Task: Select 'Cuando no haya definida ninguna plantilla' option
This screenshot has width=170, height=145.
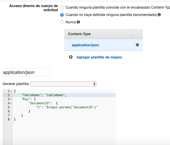Action: click(x=62, y=15)
